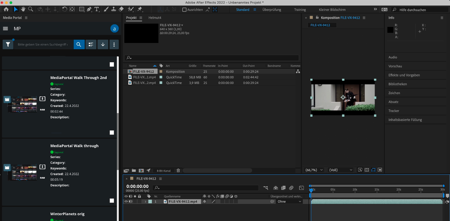
Task: Switch to the Training workspace
Action: click(300, 10)
